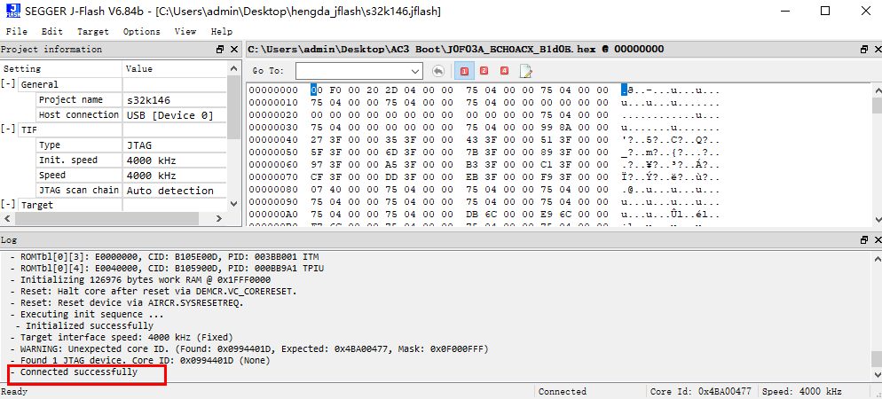Image resolution: width=882 pixels, height=399 pixels.
Task: Click address 00000080 in hex view
Action: click(273, 190)
